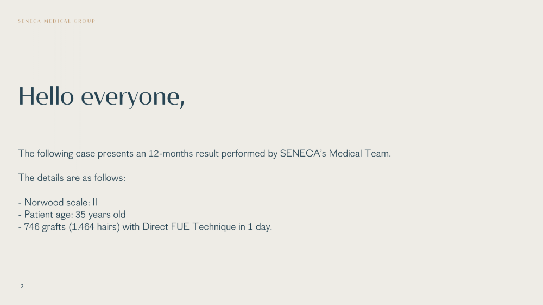Click the 'Norwood scale: II' line
Viewport: 543px width, 305px height.
click(58, 203)
